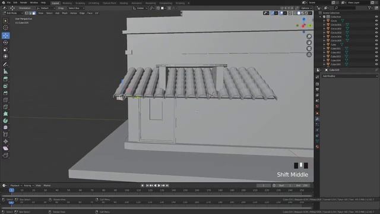Open the Keying dropdown in timeline

pyautogui.click(x=28, y=185)
